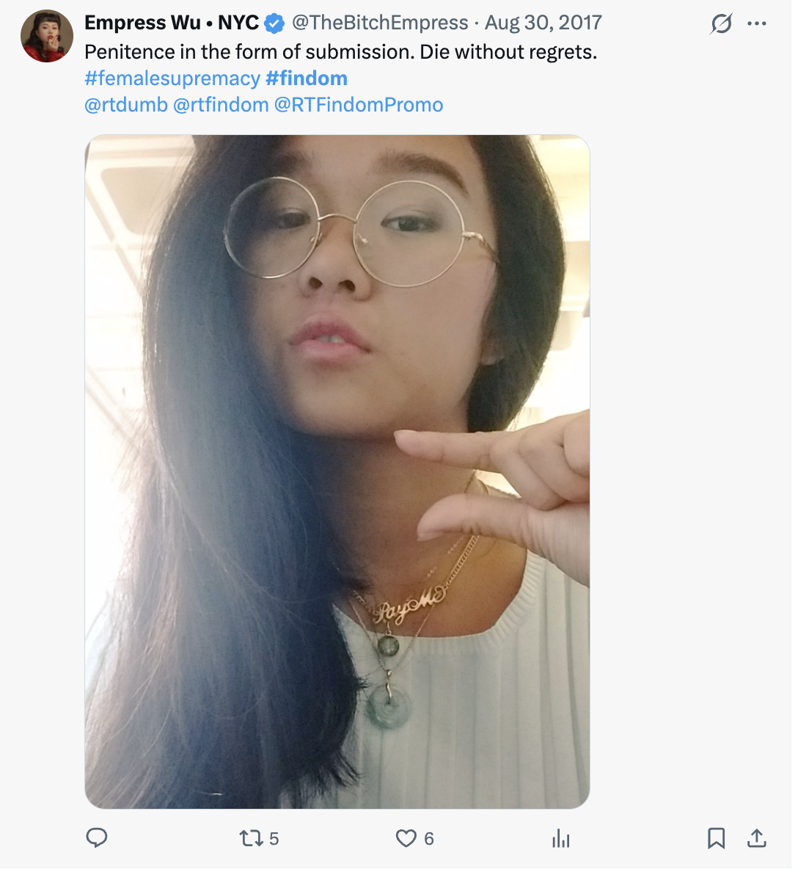Image resolution: width=798 pixels, height=869 pixels.
Task: Click the tweet text starting with Penitence
Action: pyautogui.click(x=340, y=52)
